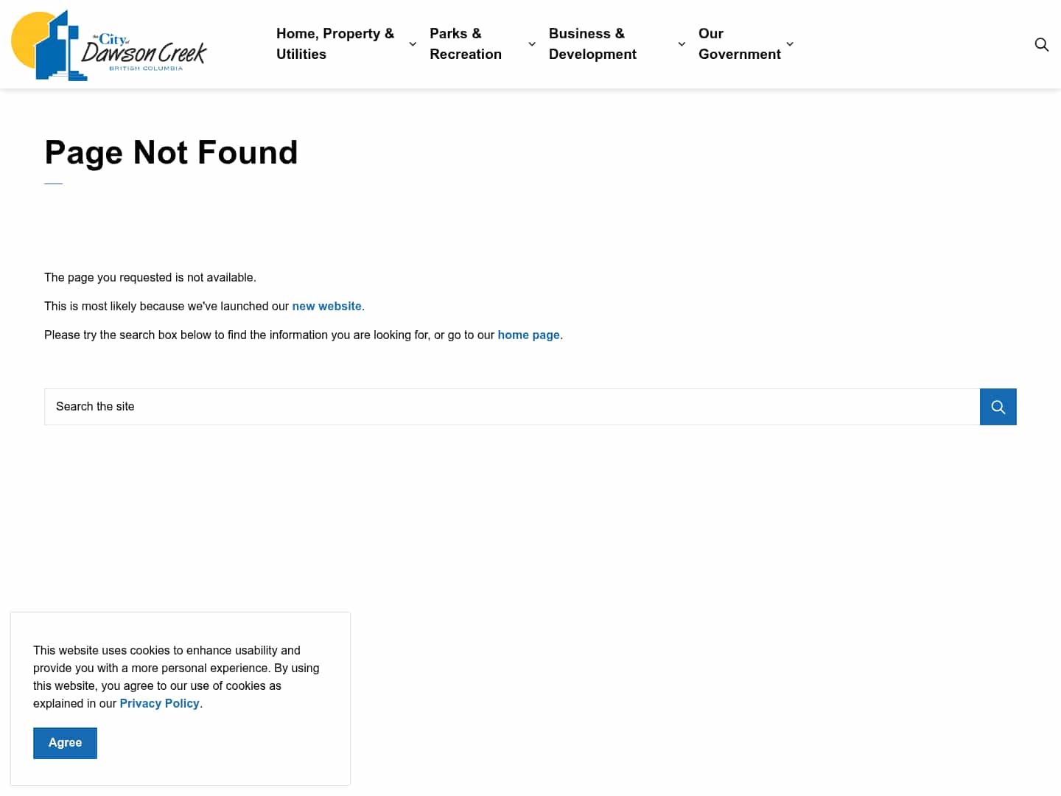The image size is (1061, 796).
Task: Expand the Home, Property & Utilities menu
Action: pos(412,44)
